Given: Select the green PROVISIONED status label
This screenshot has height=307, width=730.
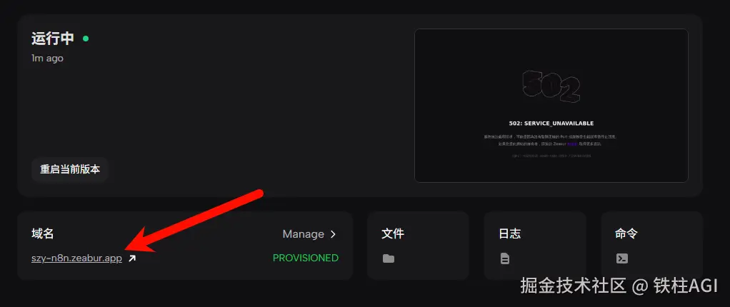Looking at the screenshot, I should tap(306, 258).
